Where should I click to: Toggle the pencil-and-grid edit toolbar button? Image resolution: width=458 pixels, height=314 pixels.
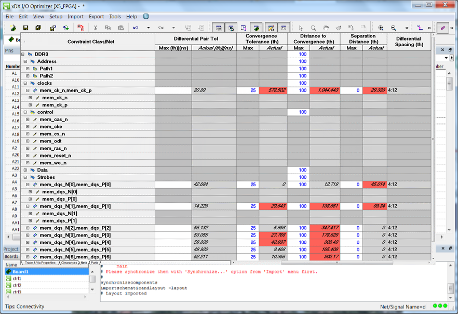click(x=271, y=28)
